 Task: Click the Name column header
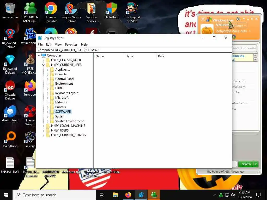point(109,56)
